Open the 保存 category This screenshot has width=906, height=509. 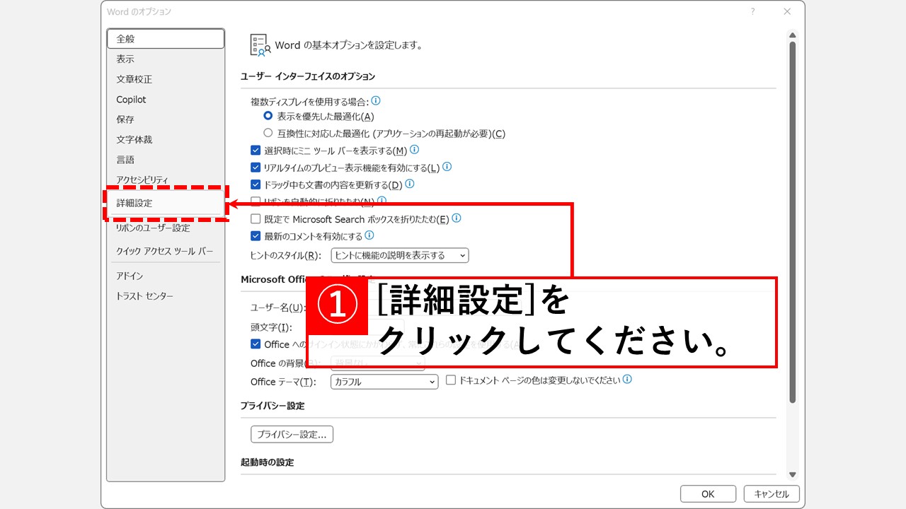166,119
